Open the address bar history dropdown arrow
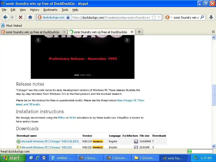The width and height of the screenshot is (216, 162). pos(159,18)
